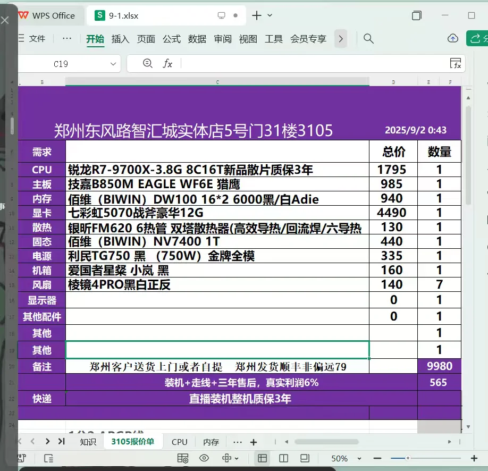The height and width of the screenshot is (471, 488).
Task: Click the Name Box showing C19
Action: (x=61, y=64)
